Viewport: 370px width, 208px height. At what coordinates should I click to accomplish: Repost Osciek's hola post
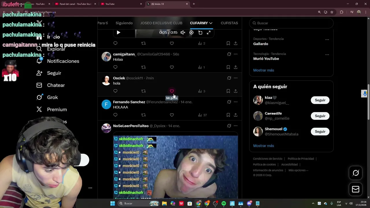click(x=143, y=91)
